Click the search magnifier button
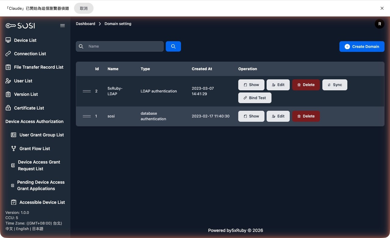The height and width of the screenshot is (238, 390). click(x=173, y=46)
